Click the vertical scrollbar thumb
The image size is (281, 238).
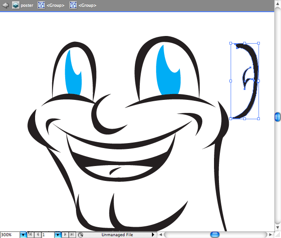277,117
